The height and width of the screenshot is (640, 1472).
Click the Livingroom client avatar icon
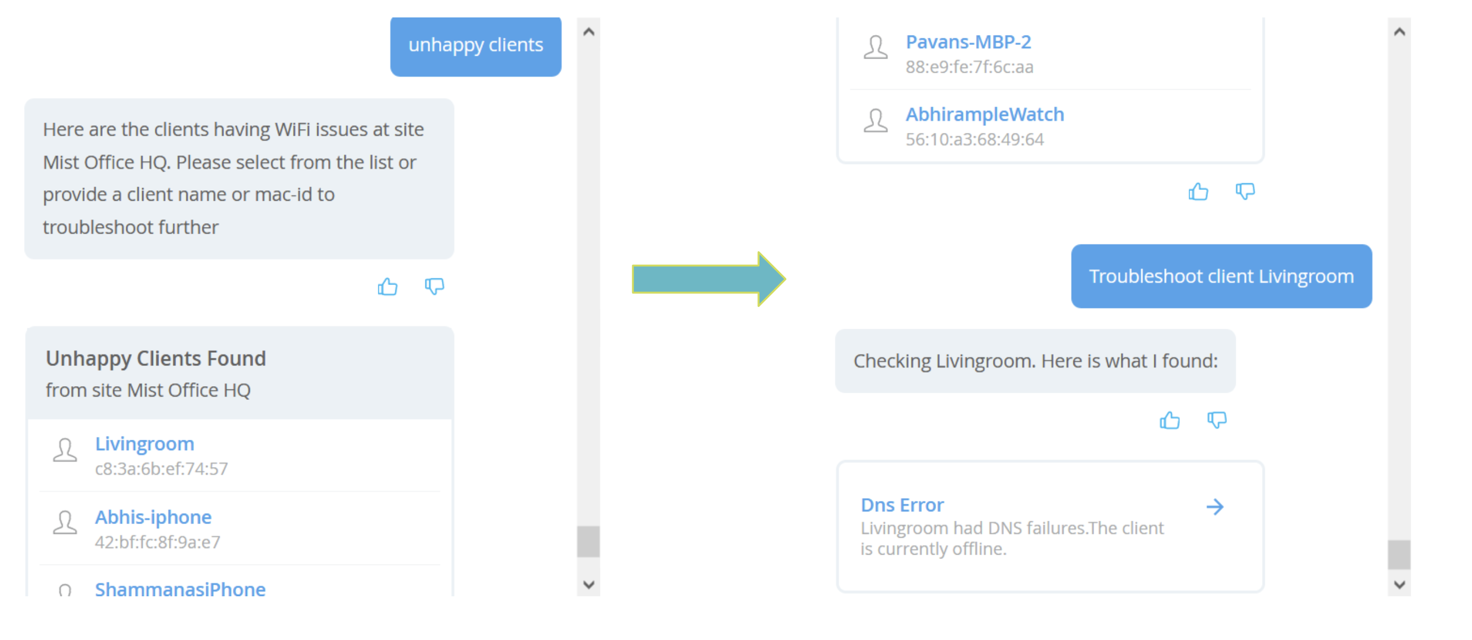tap(65, 450)
